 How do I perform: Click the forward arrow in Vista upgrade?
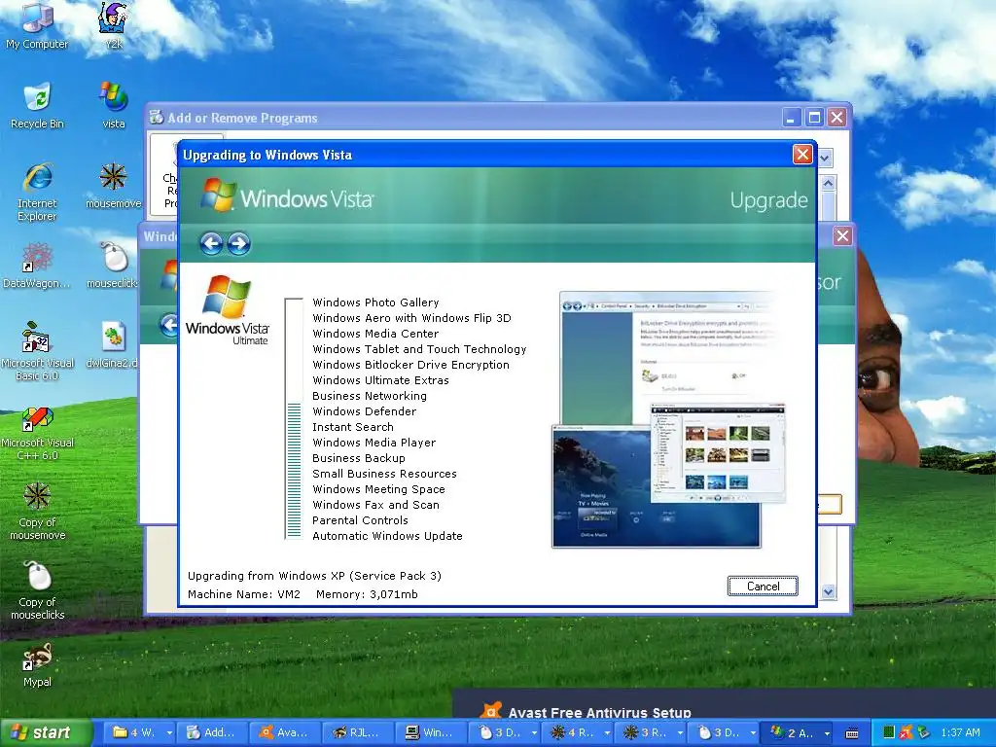[x=239, y=243]
